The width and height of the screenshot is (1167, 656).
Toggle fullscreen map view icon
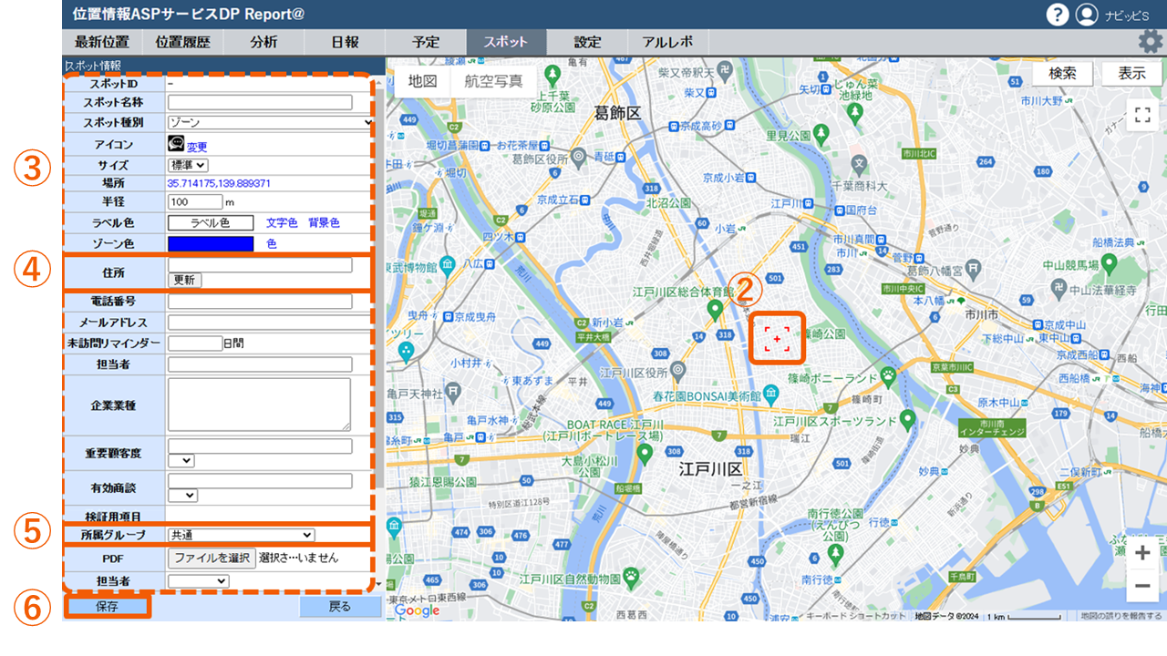(x=1141, y=114)
